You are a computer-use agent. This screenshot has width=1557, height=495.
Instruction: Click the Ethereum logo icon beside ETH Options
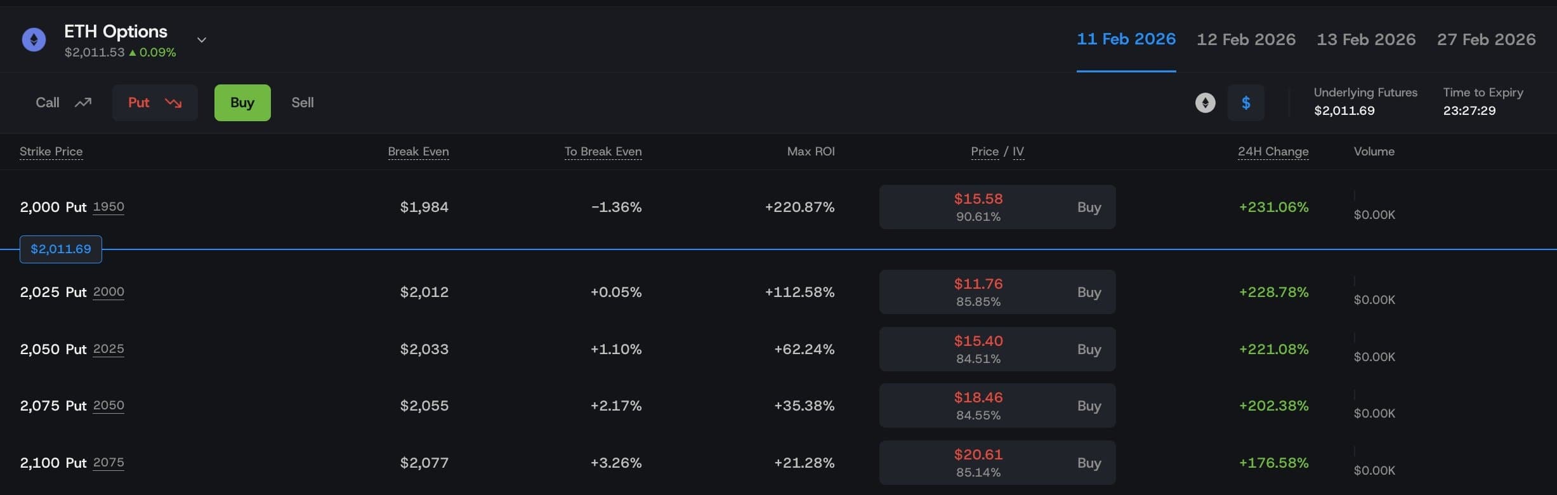(x=34, y=39)
